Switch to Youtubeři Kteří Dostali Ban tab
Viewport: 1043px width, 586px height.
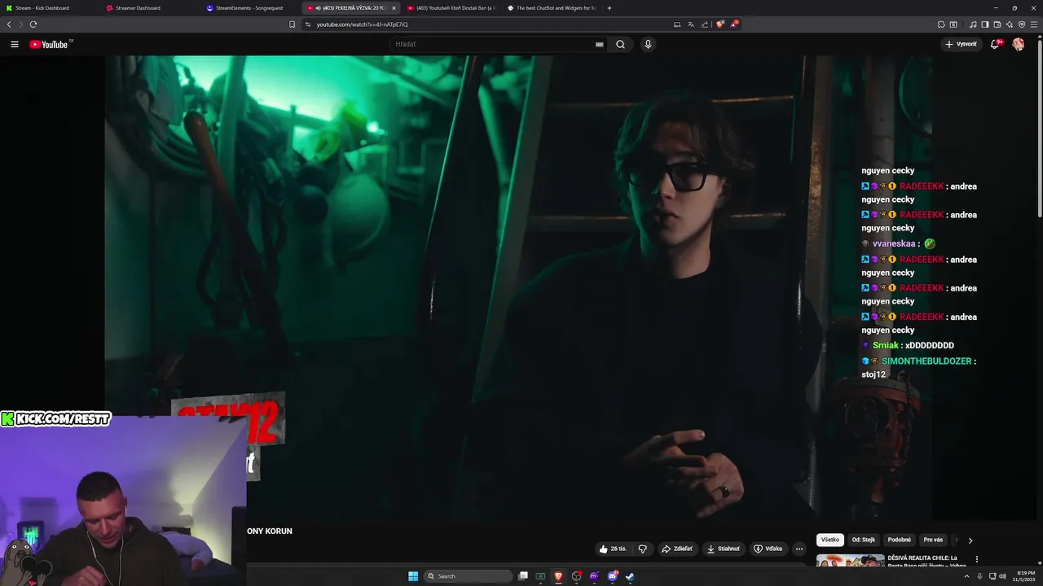451,8
